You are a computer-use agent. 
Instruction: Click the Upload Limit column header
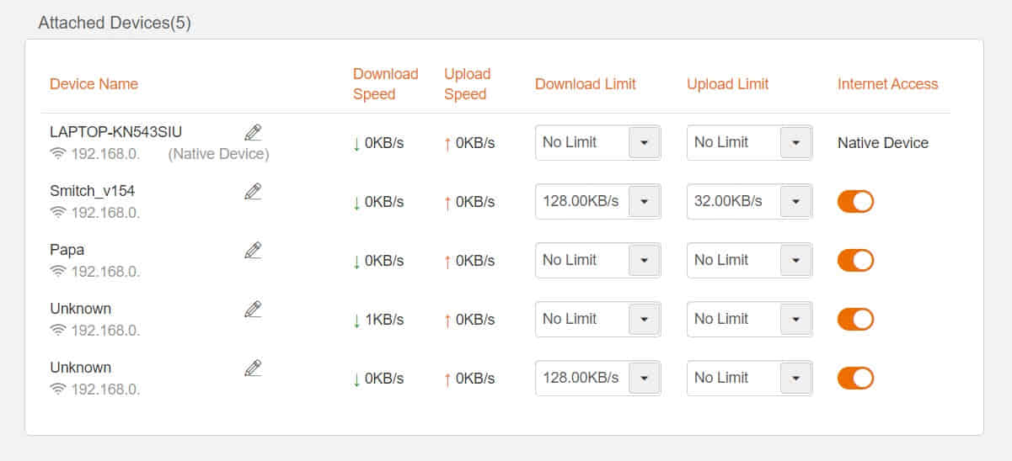point(728,84)
